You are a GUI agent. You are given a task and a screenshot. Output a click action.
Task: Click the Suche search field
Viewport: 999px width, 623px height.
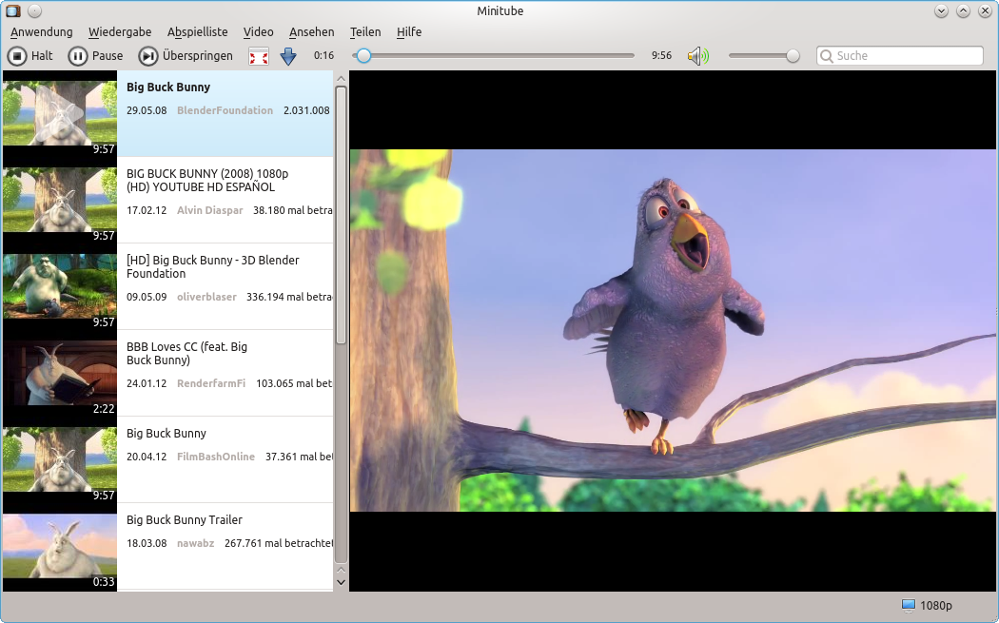click(x=906, y=56)
